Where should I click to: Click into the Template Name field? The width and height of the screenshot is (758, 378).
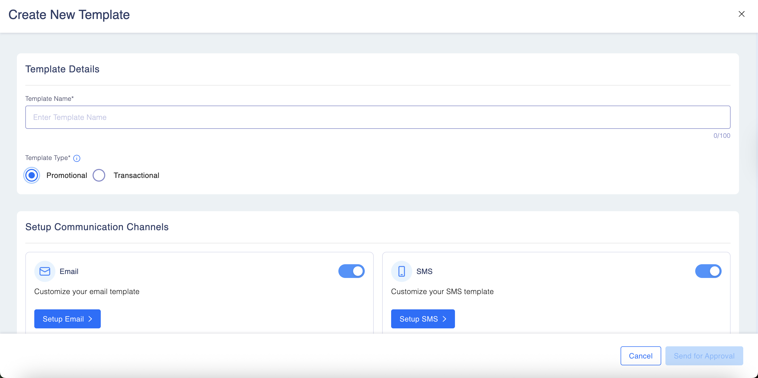click(377, 117)
